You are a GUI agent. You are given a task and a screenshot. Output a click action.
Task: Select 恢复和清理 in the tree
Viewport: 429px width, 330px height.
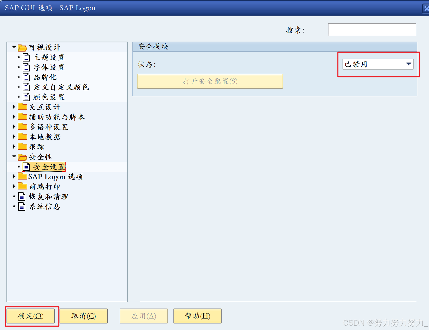pos(49,197)
